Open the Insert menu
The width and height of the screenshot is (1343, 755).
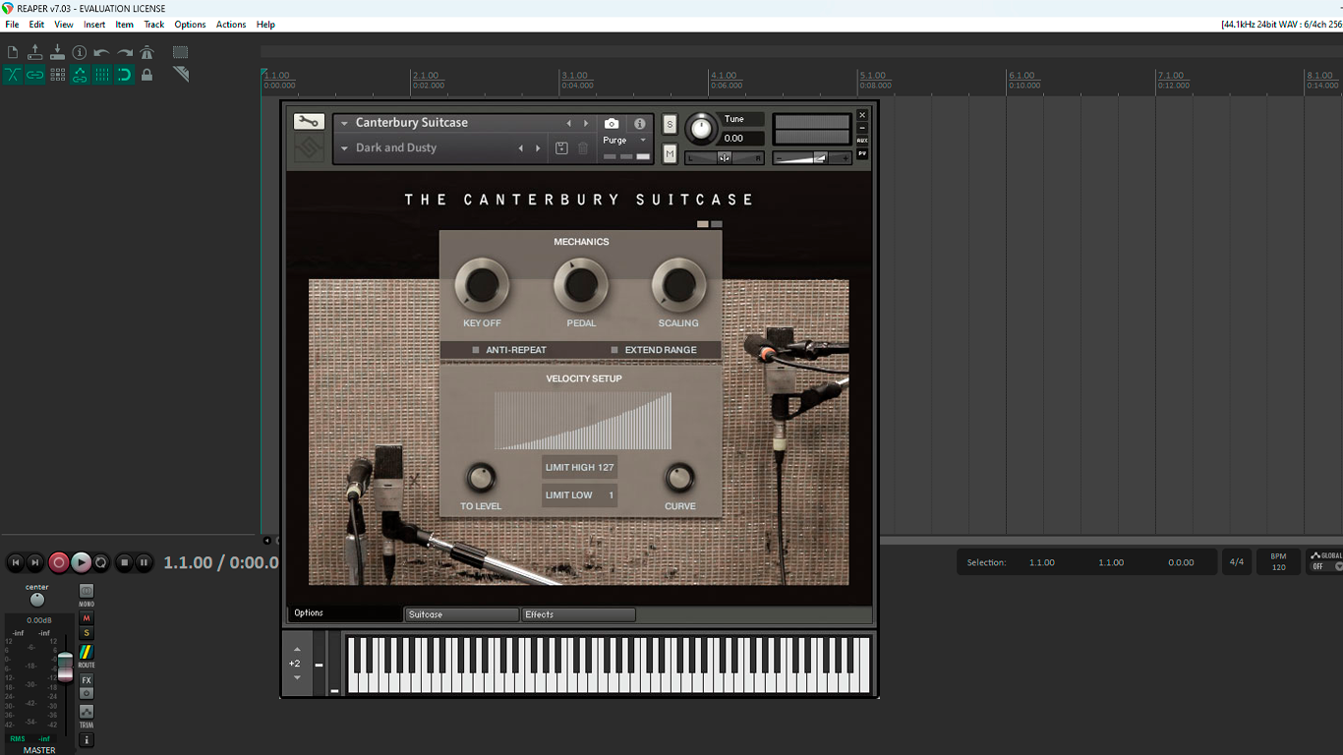coord(94,25)
